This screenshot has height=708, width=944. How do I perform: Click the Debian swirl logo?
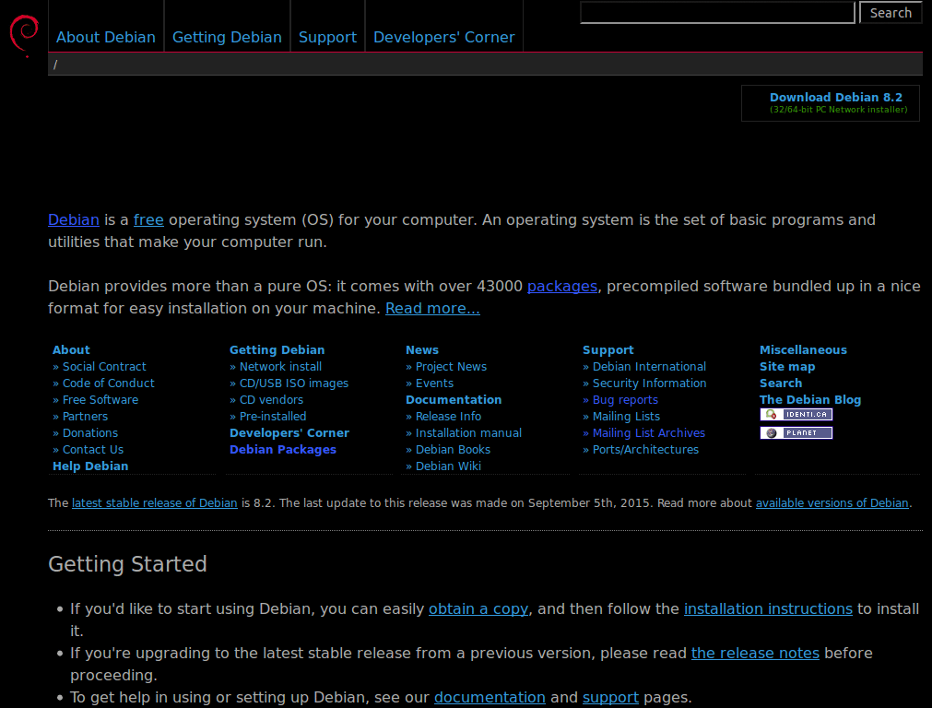pyautogui.click(x=24, y=35)
